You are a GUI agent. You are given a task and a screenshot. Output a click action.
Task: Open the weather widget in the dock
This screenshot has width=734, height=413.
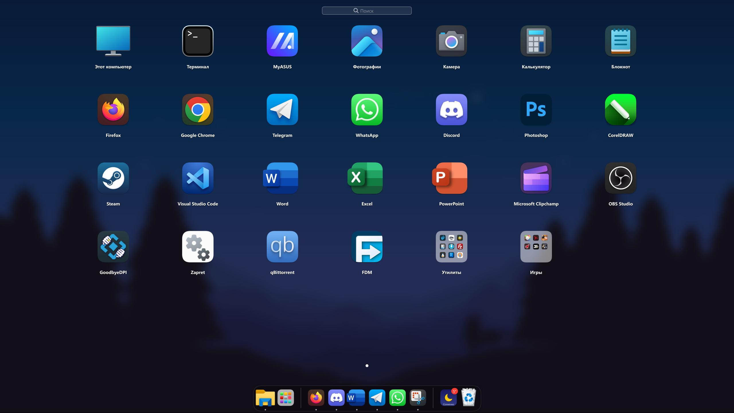click(x=449, y=398)
